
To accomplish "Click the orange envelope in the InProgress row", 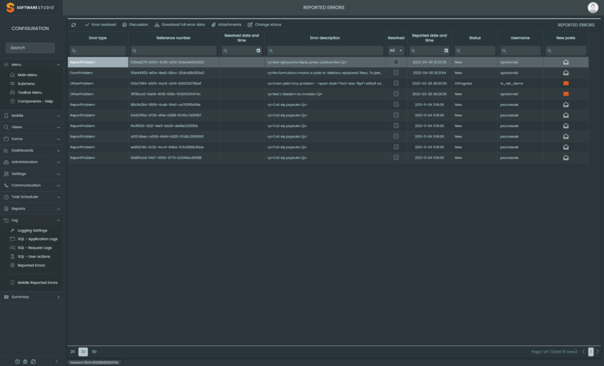I will coord(566,83).
